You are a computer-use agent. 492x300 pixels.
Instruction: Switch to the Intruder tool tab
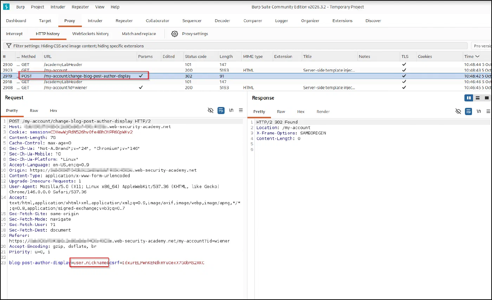point(95,21)
